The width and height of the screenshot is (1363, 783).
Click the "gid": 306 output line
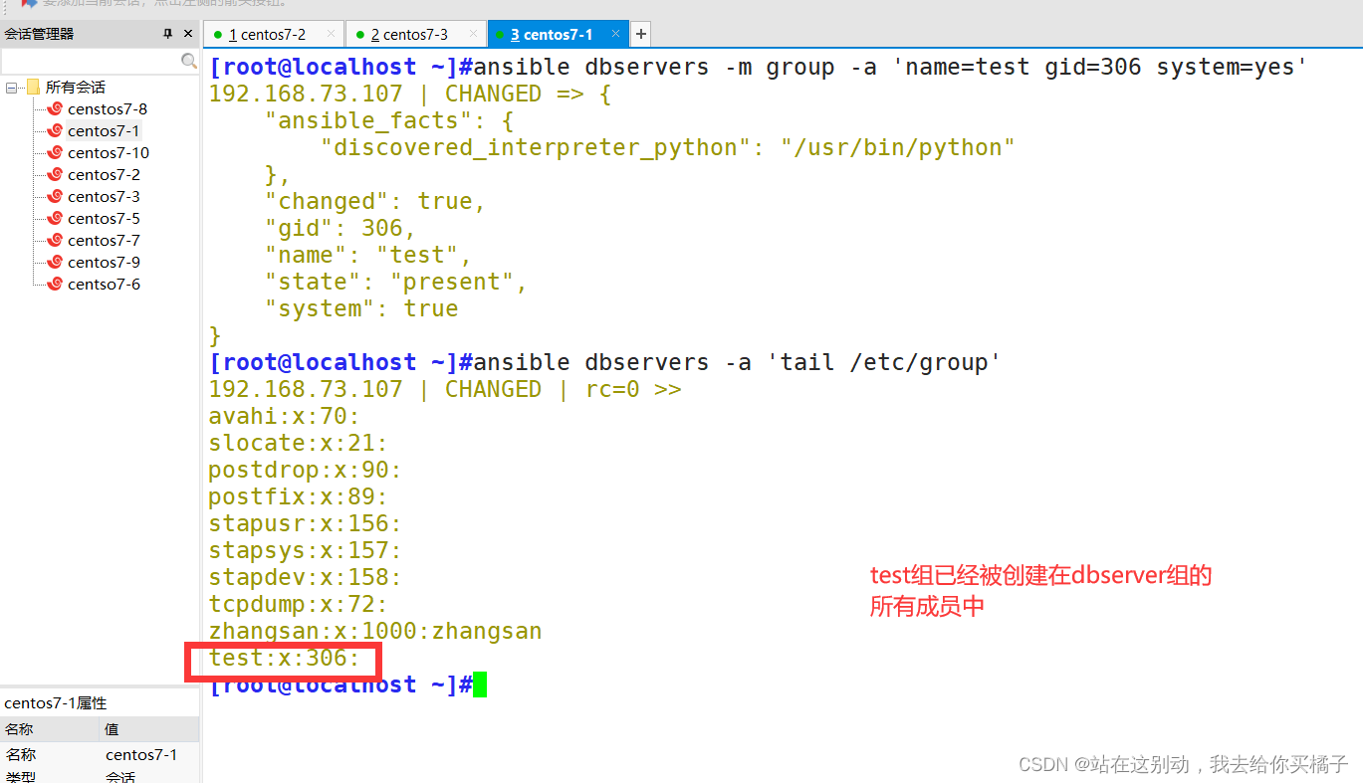341,228
